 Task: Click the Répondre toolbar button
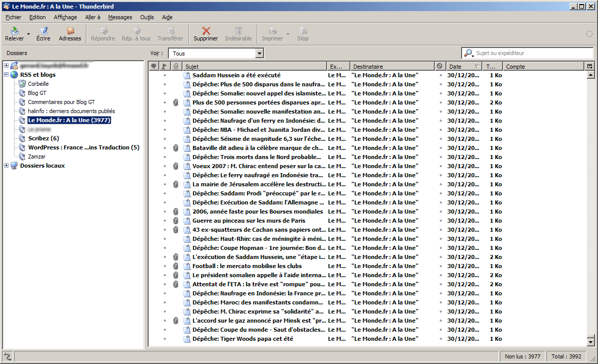click(103, 34)
